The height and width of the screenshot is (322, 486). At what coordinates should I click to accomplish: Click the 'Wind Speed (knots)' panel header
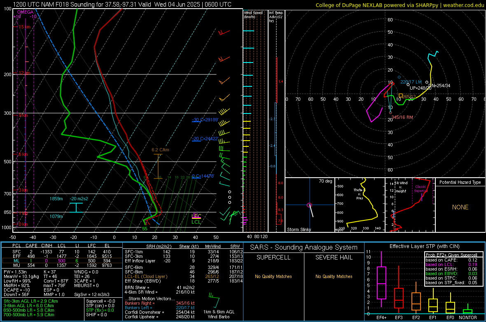(253, 14)
